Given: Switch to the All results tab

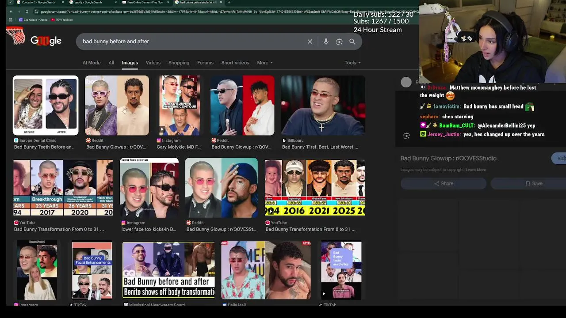Looking at the screenshot, I should [x=111, y=63].
